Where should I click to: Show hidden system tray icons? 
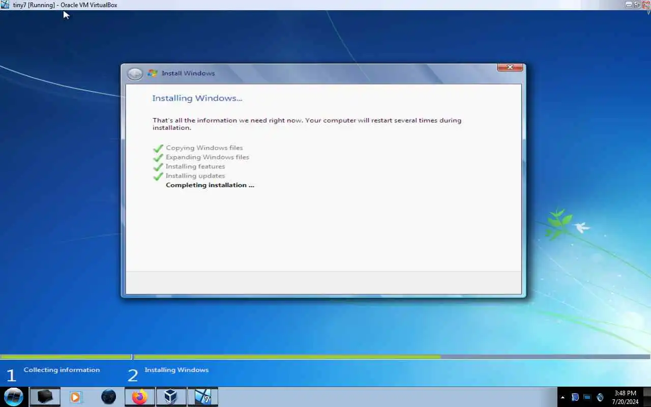(563, 397)
